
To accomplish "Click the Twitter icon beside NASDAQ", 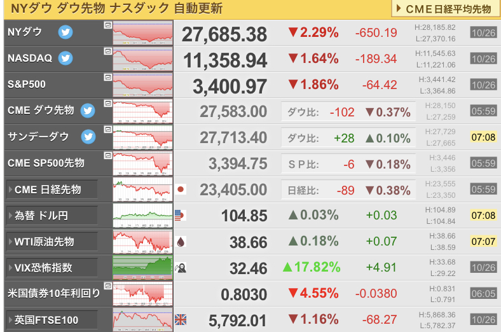I will 65,58.
